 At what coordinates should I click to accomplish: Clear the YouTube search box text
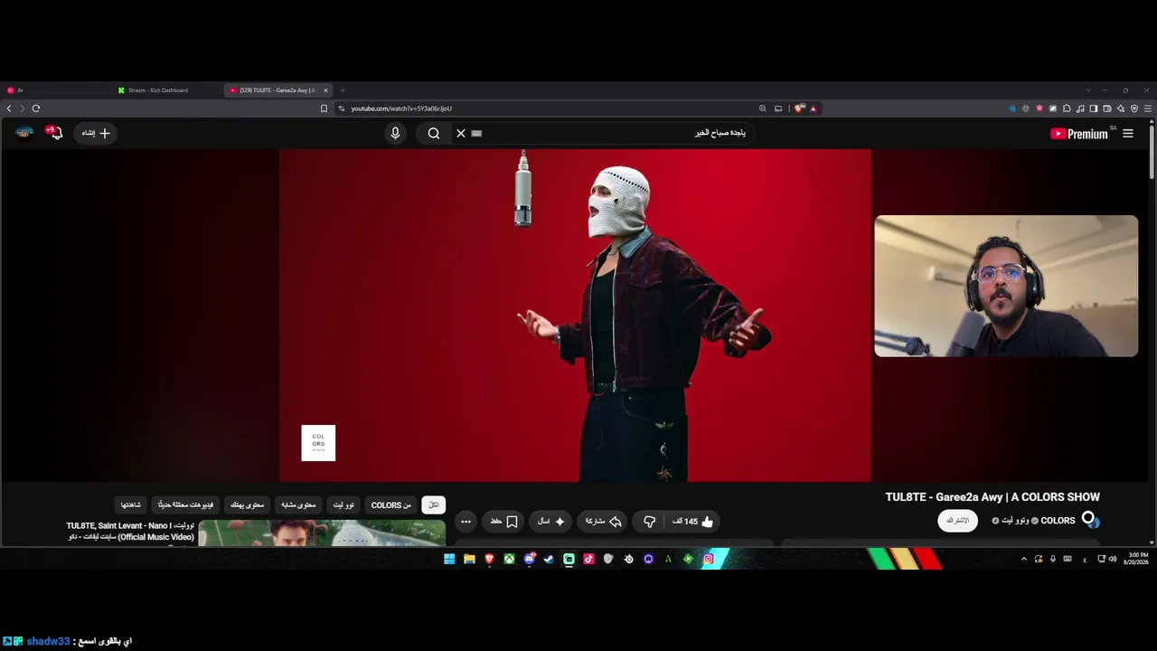click(x=461, y=134)
